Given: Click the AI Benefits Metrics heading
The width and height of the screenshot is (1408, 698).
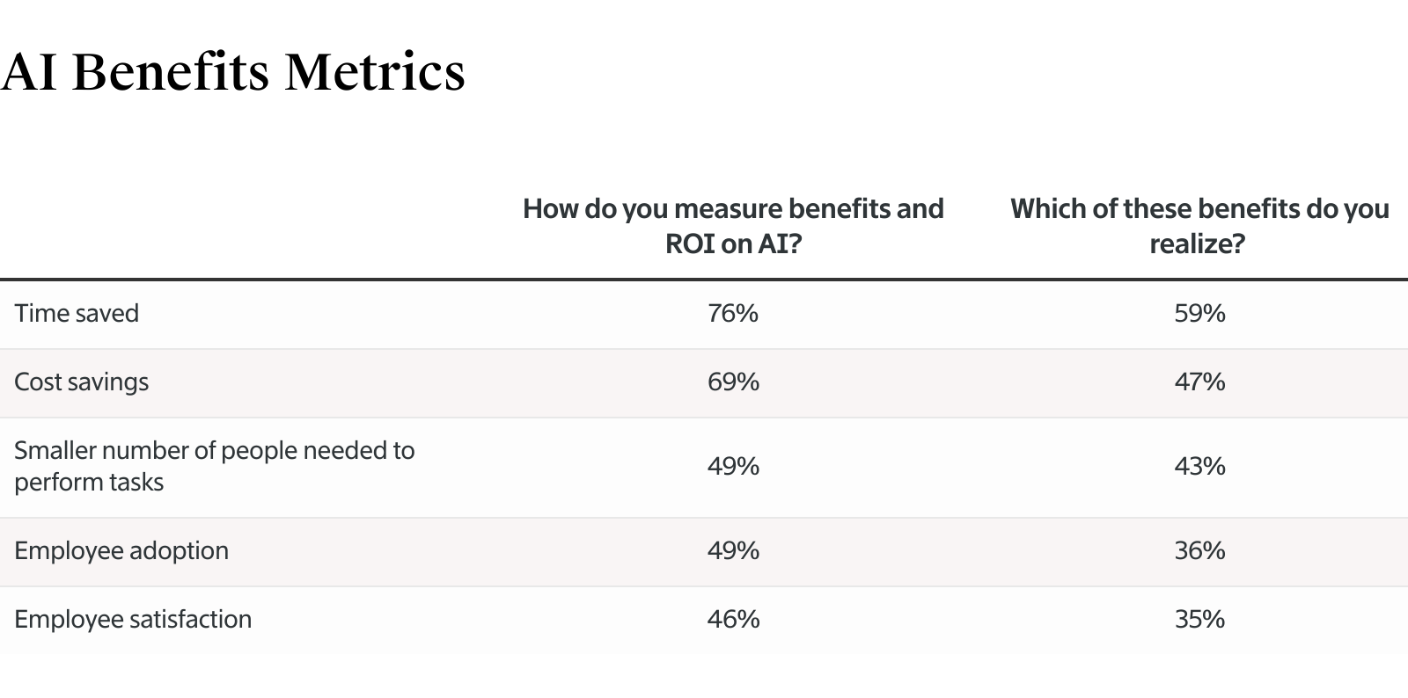Looking at the screenshot, I should [233, 72].
